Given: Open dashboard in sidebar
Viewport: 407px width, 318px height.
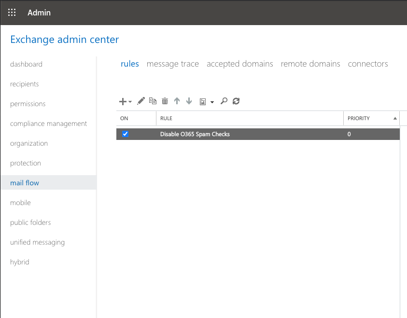Looking at the screenshot, I should point(26,64).
